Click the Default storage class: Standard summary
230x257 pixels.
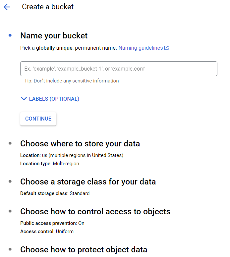[55, 193]
